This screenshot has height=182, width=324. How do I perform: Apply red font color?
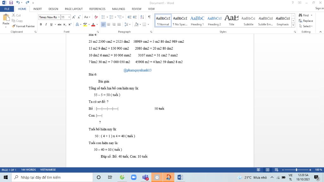[93, 24]
